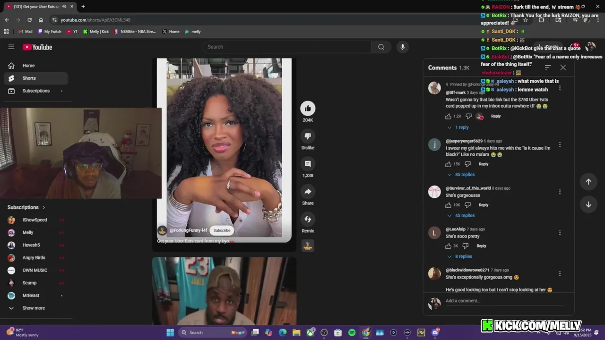
Task: Open NBABite bookmark
Action: point(135,32)
